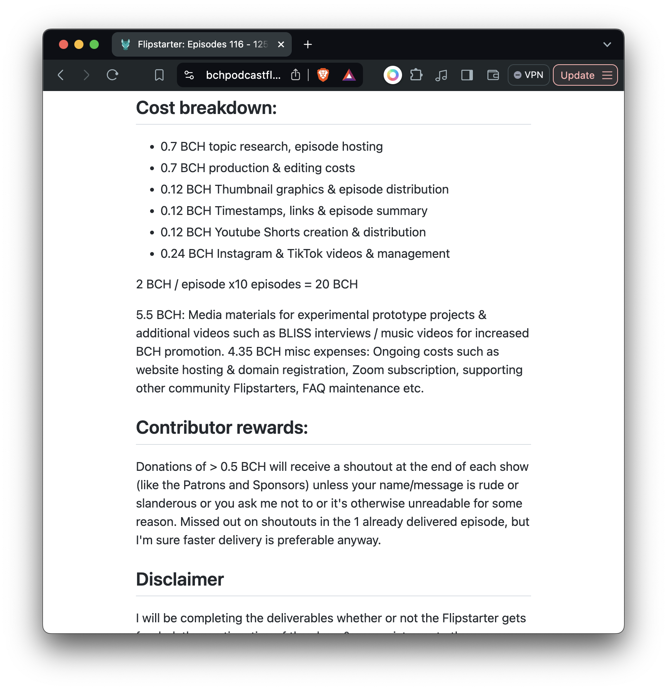
Task: Bookmark this Flipstarter page
Action: 159,75
